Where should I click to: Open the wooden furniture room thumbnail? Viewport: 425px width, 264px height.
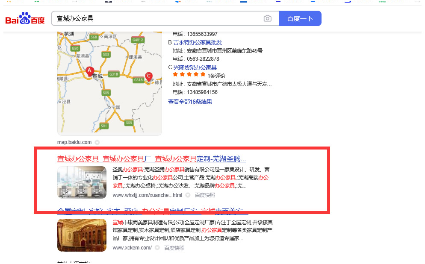82,235
